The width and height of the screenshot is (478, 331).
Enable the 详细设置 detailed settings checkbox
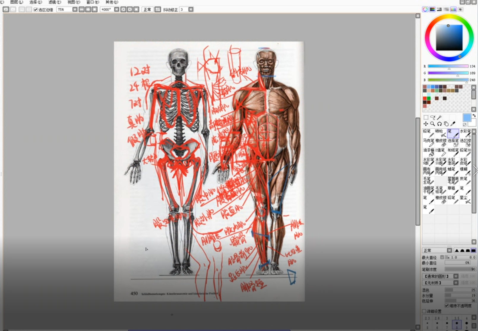424,311
